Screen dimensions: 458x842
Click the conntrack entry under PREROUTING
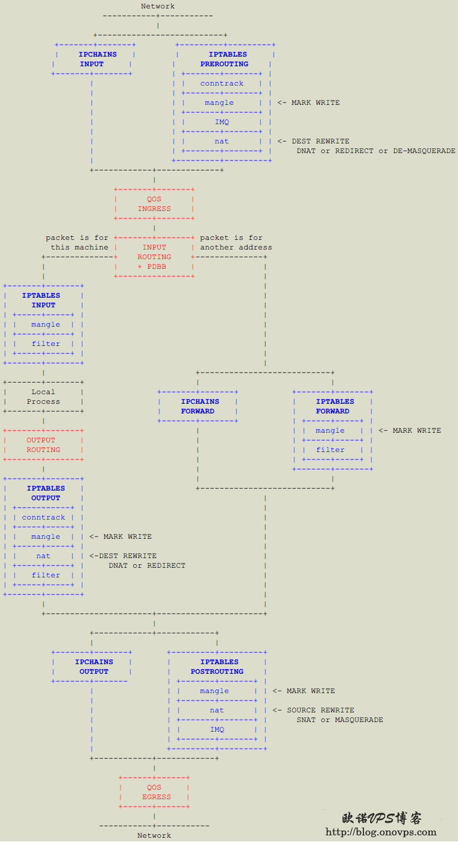tap(222, 83)
